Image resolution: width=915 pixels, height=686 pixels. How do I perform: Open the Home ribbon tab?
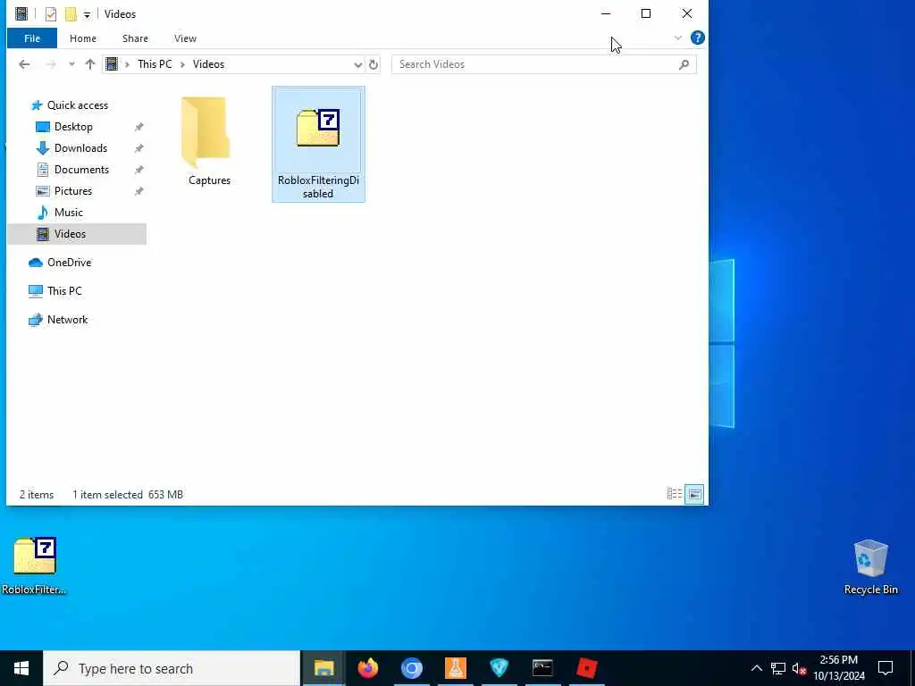pos(83,38)
